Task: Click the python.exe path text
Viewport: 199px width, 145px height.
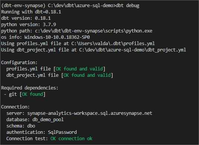Action: click(93, 31)
